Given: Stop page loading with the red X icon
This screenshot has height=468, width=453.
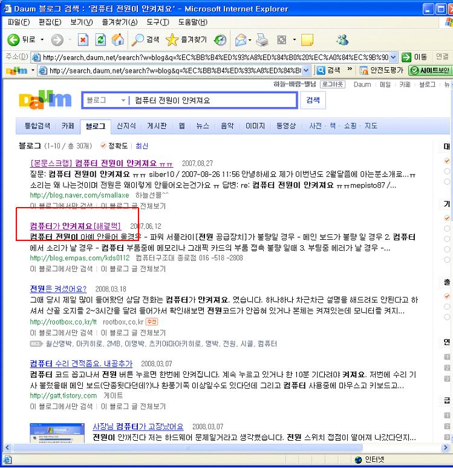Looking at the screenshot, I should pos(83,40).
